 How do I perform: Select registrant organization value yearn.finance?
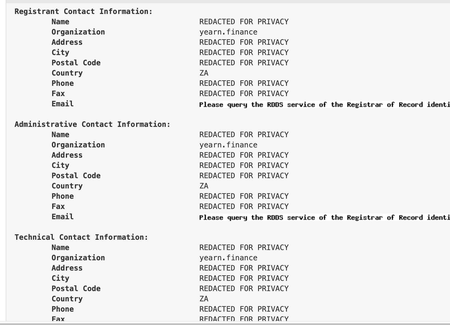[x=228, y=32]
